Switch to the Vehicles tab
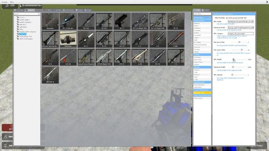Image resolution: width=269 pixels, height=151 pixels. (x=57, y=10)
